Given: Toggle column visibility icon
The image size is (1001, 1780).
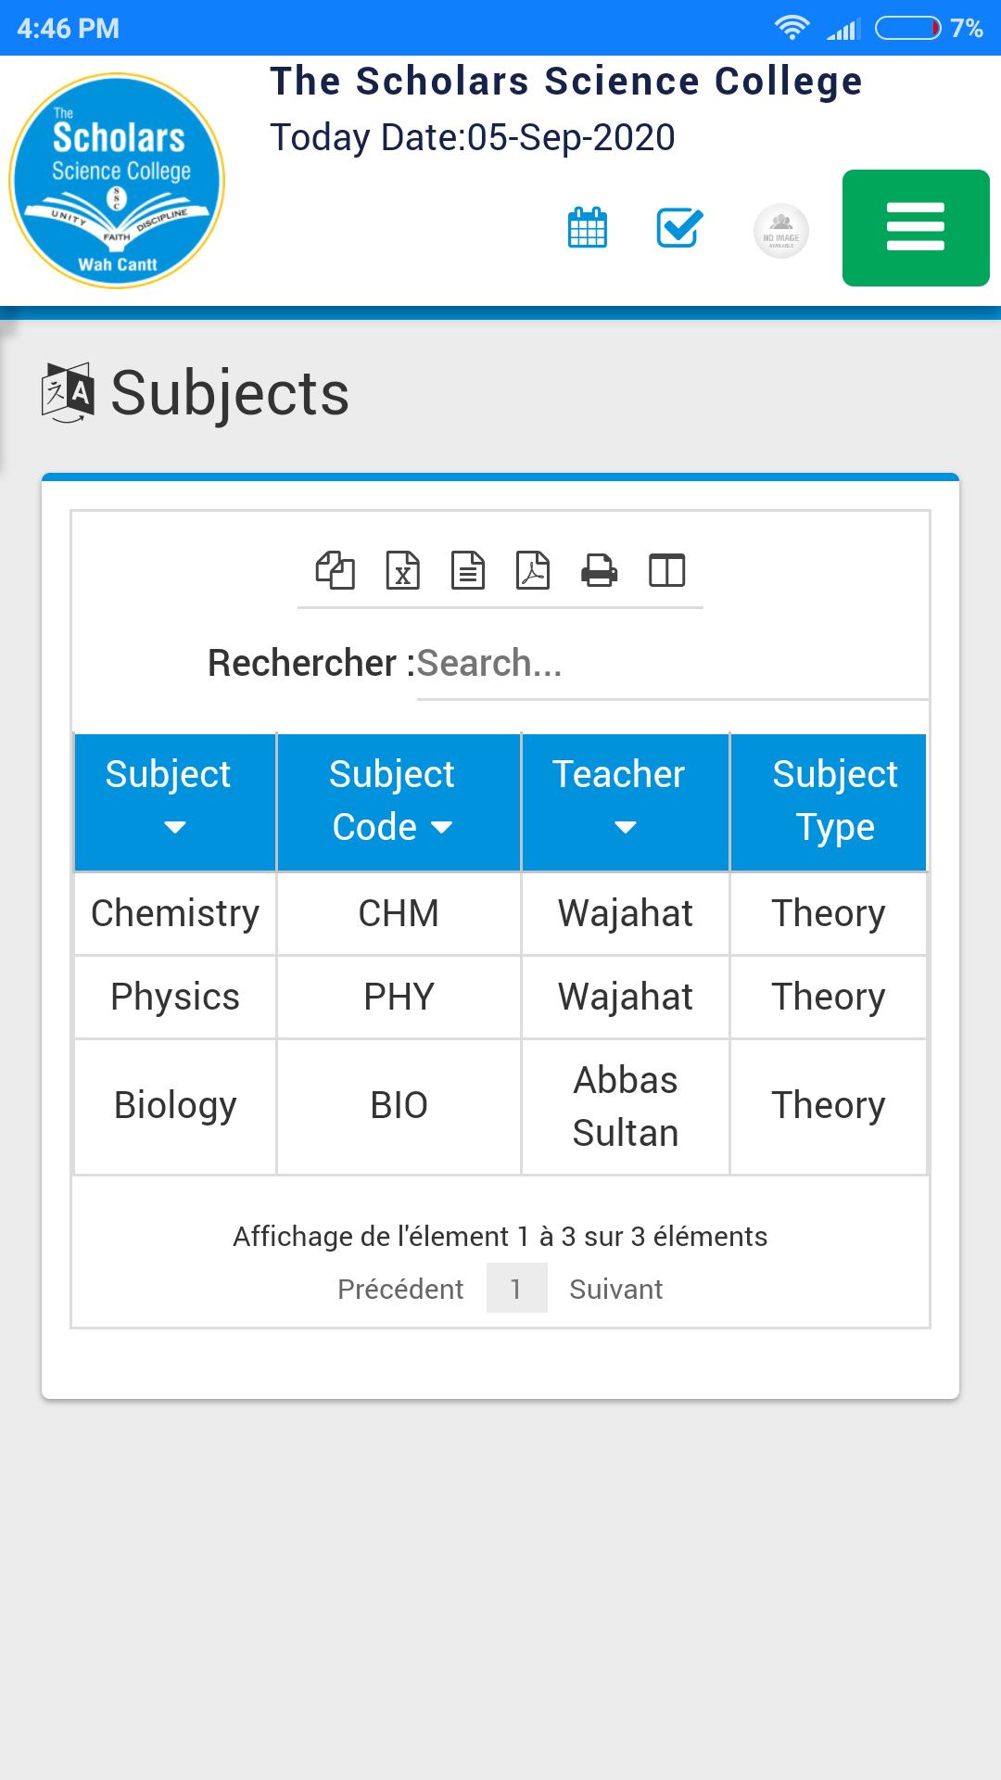Looking at the screenshot, I should click(667, 570).
